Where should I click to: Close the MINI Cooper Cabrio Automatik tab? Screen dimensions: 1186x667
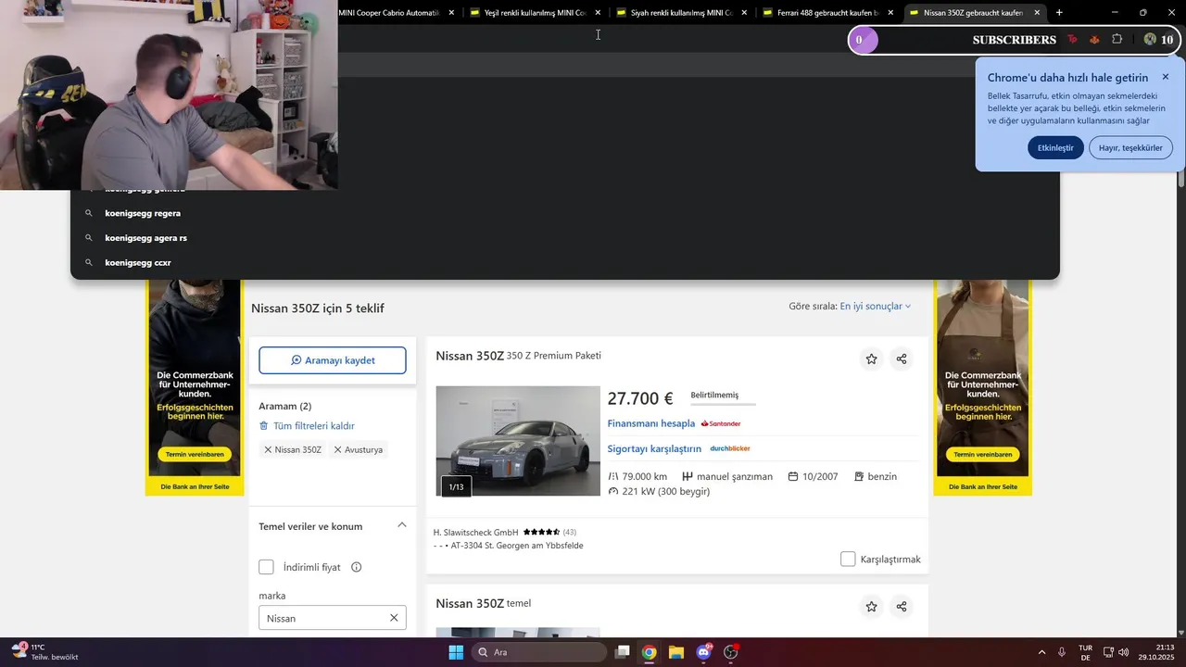point(451,13)
